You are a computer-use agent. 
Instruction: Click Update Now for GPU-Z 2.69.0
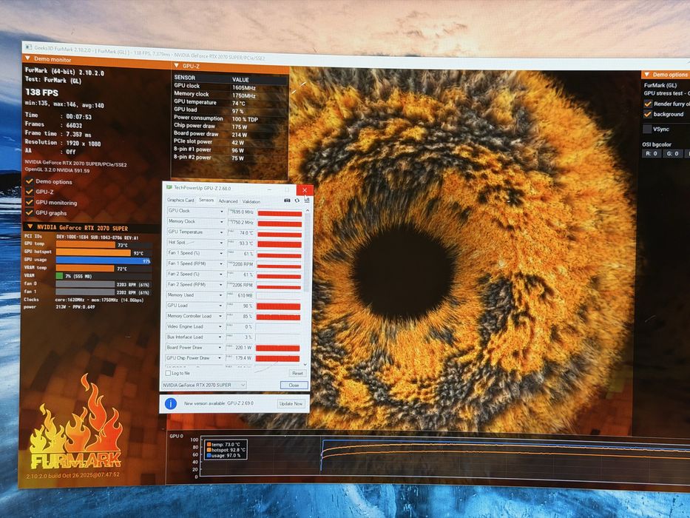tap(291, 403)
